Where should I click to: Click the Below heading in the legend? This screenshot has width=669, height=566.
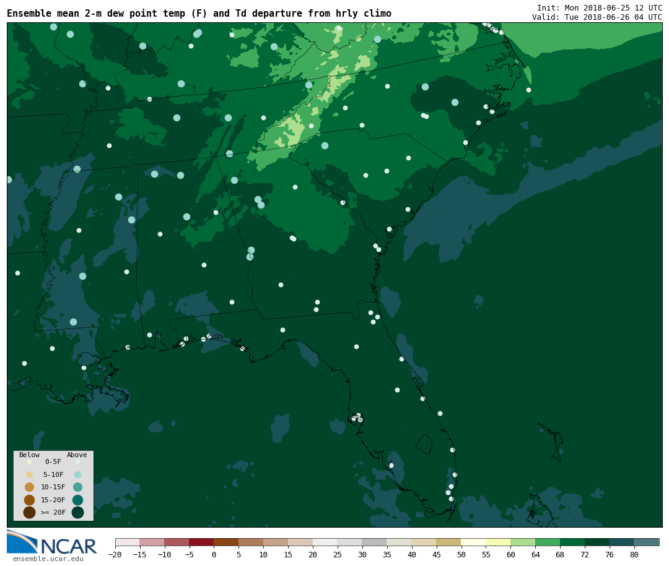[30, 455]
